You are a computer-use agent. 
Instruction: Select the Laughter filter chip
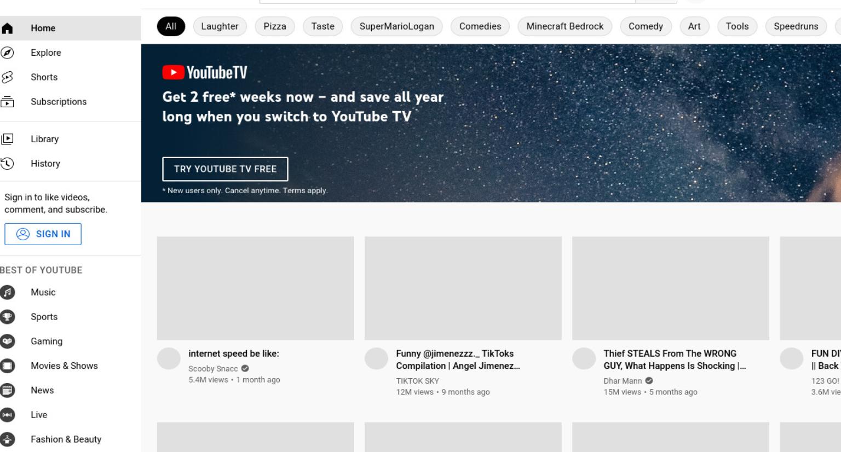(220, 26)
